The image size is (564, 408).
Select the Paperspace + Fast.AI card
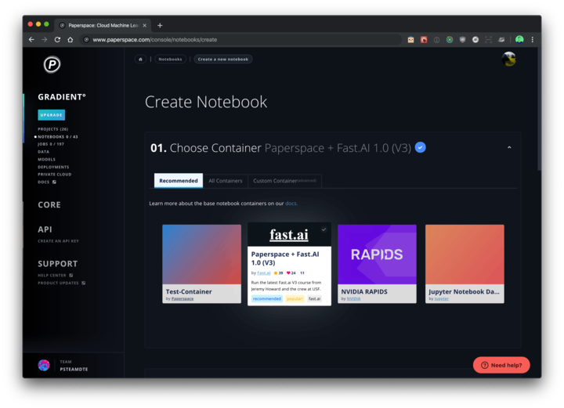click(289, 264)
